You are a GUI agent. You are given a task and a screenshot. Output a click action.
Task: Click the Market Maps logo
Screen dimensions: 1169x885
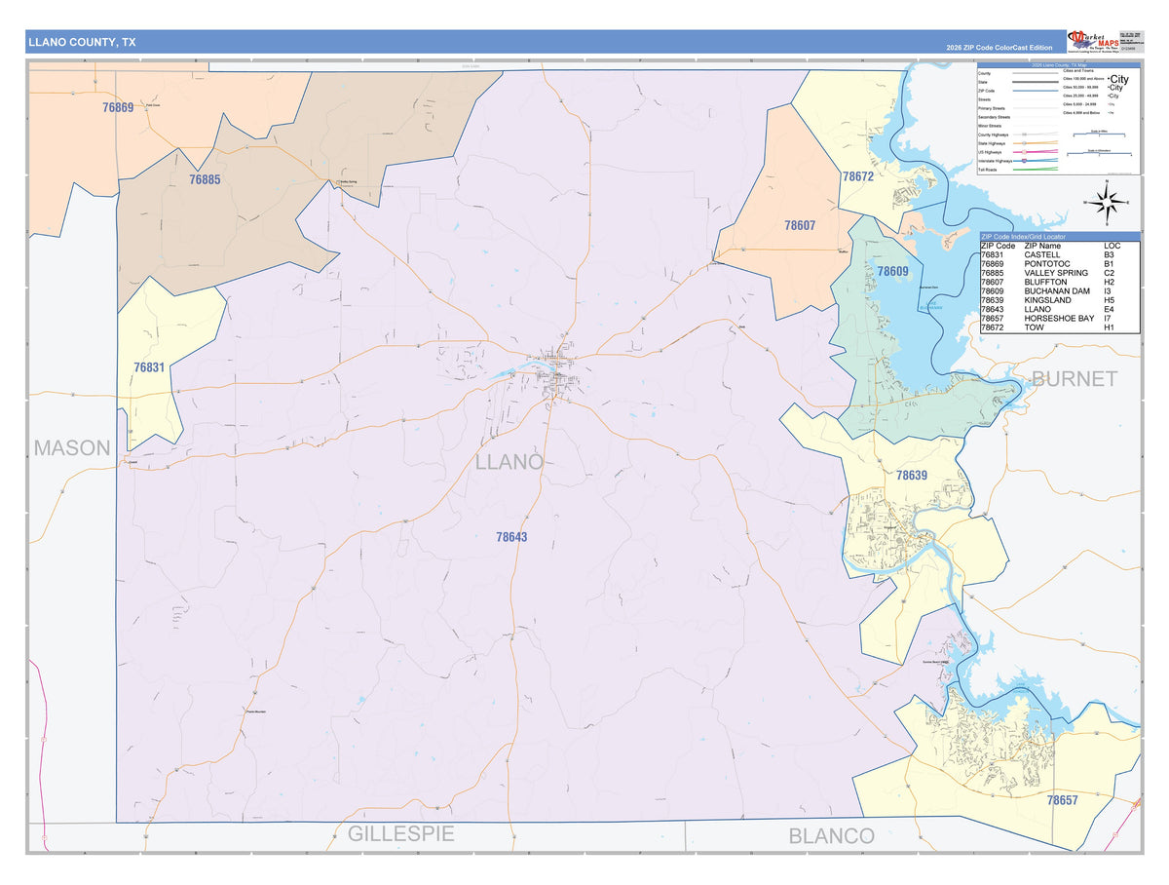click(1092, 40)
